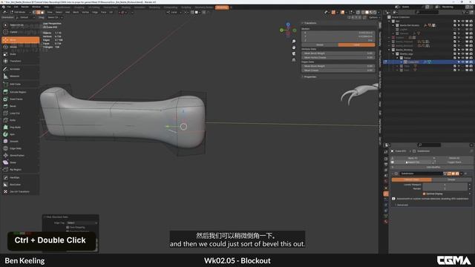Activate the Move tool
This screenshot has width=475, height=267.
(x=20, y=40)
